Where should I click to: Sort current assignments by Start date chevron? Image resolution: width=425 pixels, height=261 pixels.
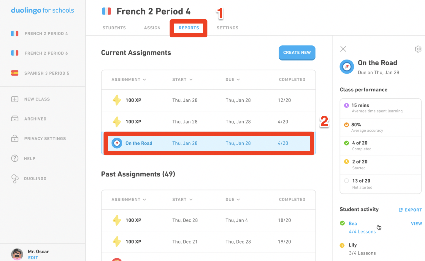[x=191, y=79]
